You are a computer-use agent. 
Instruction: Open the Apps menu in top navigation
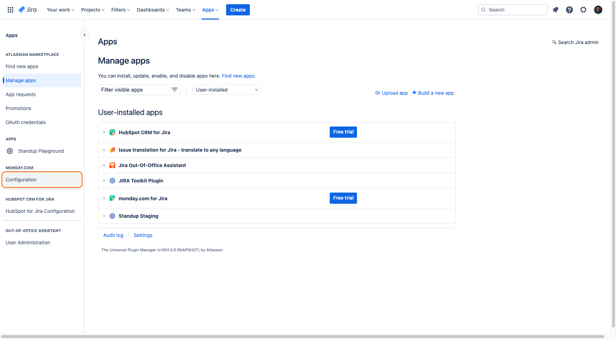[210, 10]
